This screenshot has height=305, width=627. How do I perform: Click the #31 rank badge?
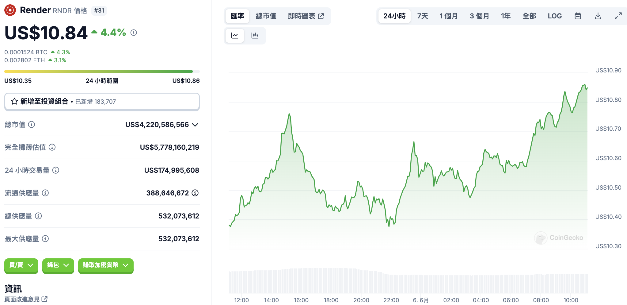99,10
